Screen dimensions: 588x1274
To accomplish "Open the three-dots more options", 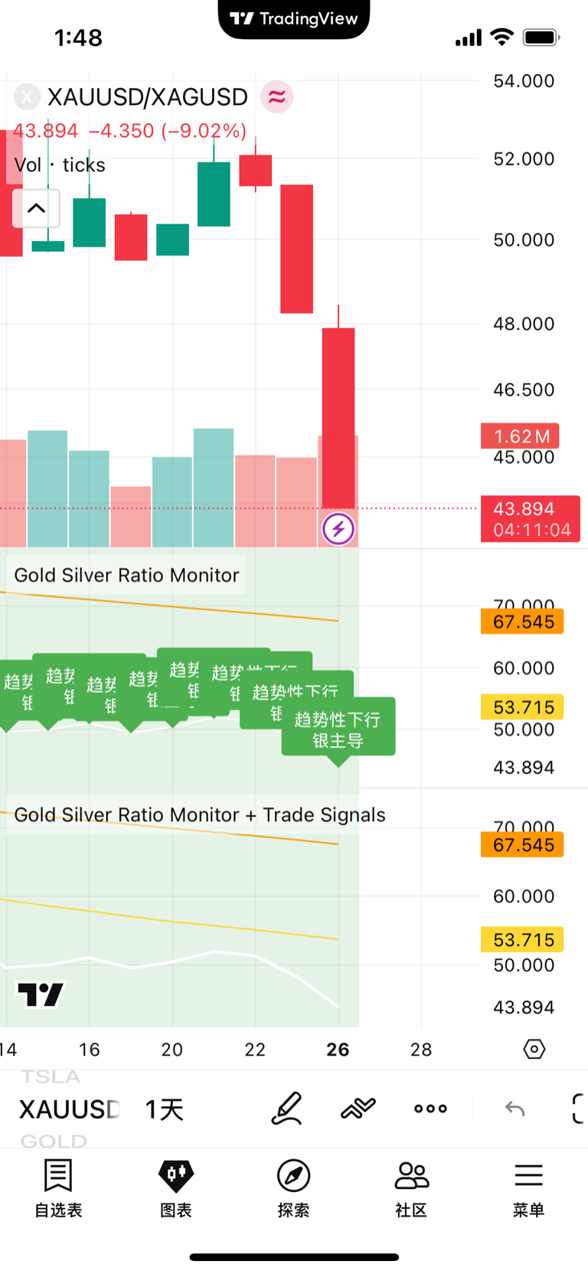I will [x=430, y=1109].
